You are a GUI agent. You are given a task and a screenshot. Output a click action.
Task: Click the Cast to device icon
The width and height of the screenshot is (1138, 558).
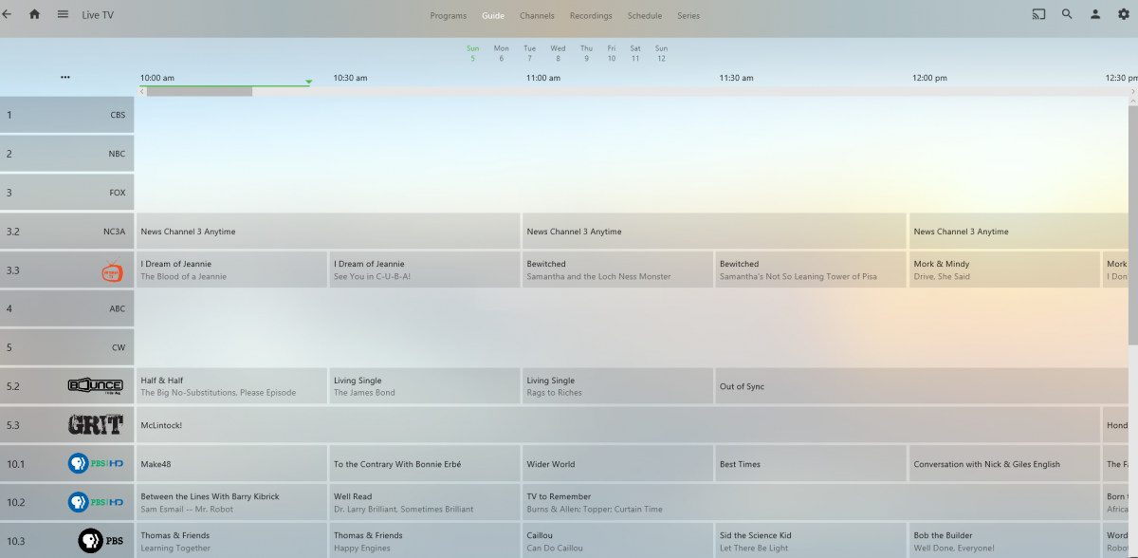coord(1038,14)
